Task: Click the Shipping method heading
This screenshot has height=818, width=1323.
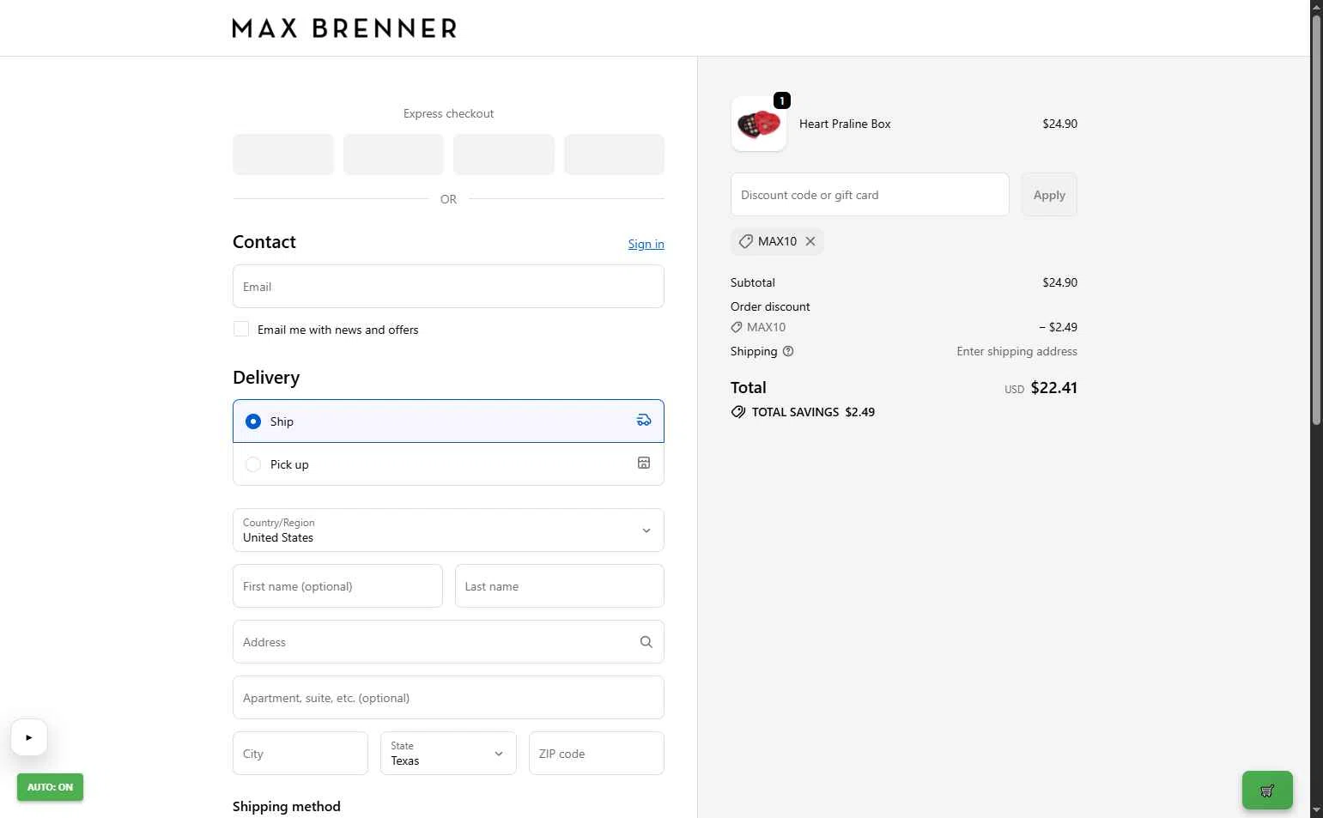Action: (287, 806)
